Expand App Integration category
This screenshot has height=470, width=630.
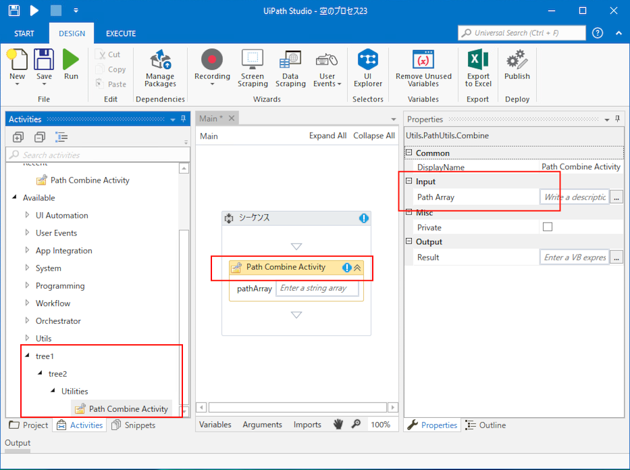27,250
